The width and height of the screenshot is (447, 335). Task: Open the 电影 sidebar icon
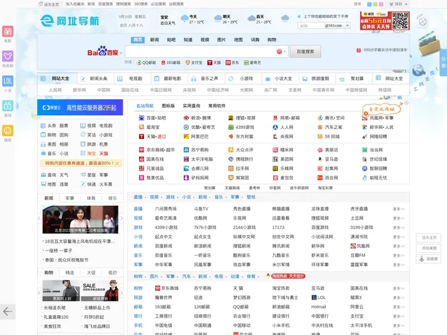7,32
